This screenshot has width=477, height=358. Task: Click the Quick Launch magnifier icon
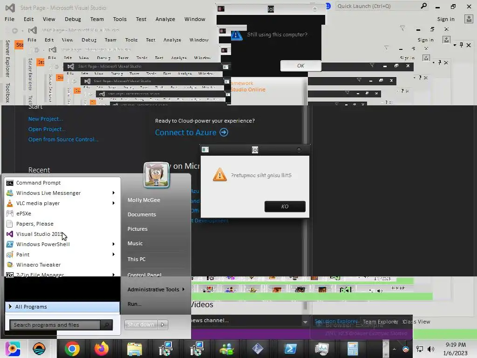pyautogui.click(x=423, y=6)
